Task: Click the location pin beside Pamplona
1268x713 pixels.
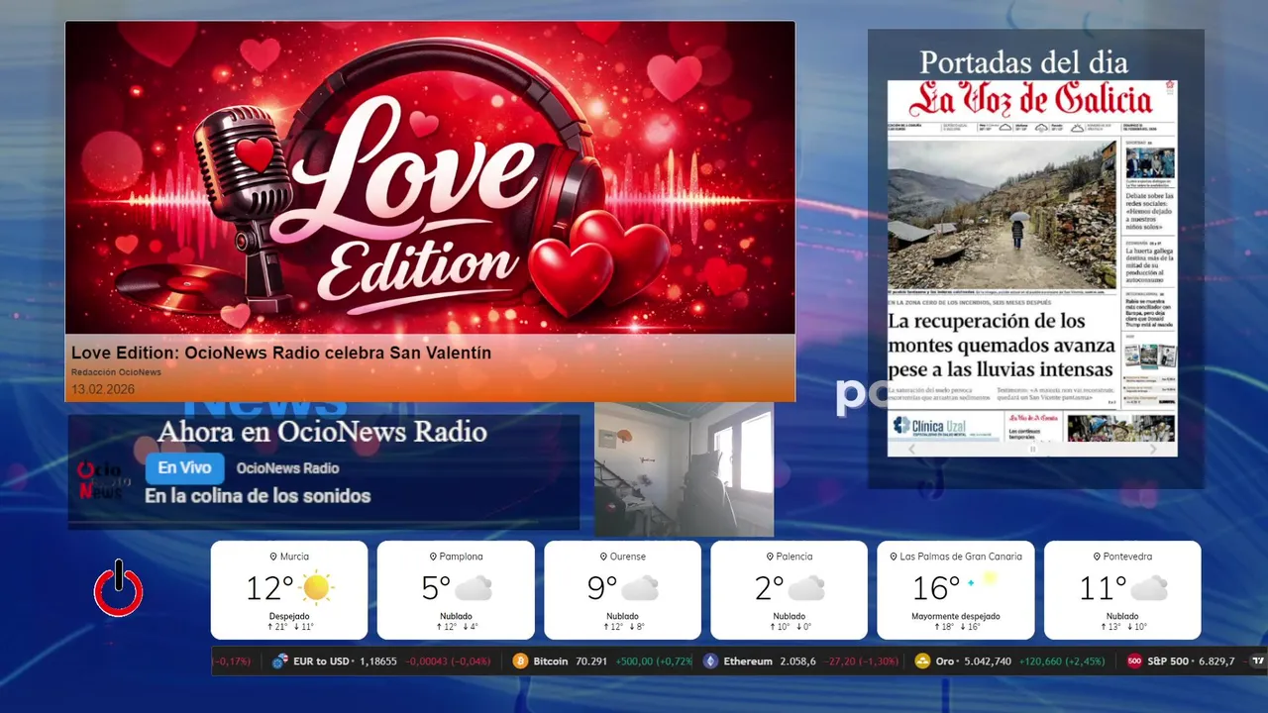Action: click(x=433, y=557)
